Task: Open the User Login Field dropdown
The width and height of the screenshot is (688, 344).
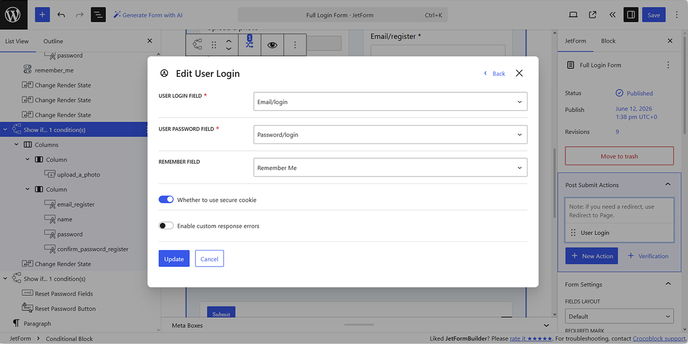Action: 390,101
